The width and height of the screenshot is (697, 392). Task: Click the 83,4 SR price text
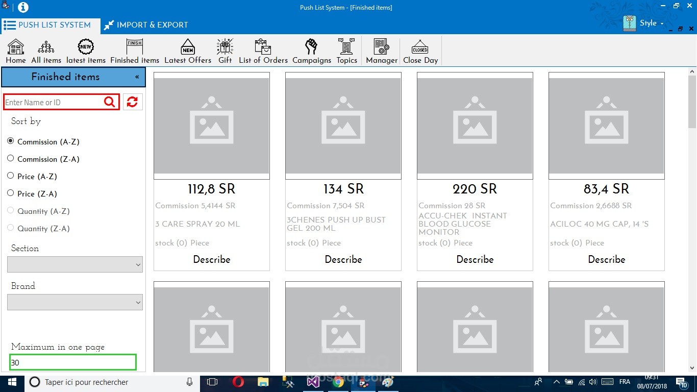pyautogui.click(x=607, y=189)
